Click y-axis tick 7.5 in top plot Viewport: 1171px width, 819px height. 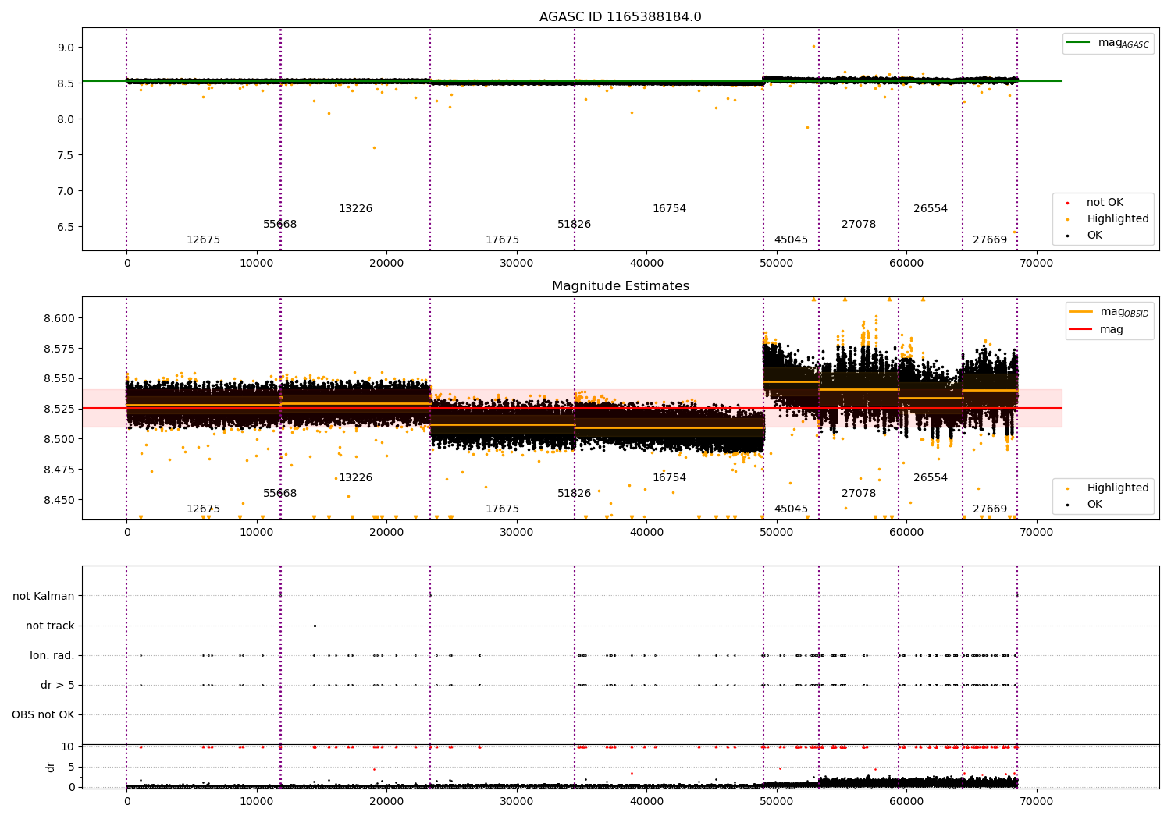[x=66, y=155]
